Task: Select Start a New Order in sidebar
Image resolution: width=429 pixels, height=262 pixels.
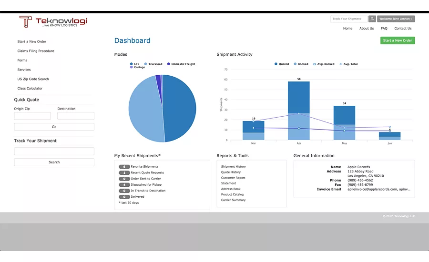Action: [x=32, y=41]
